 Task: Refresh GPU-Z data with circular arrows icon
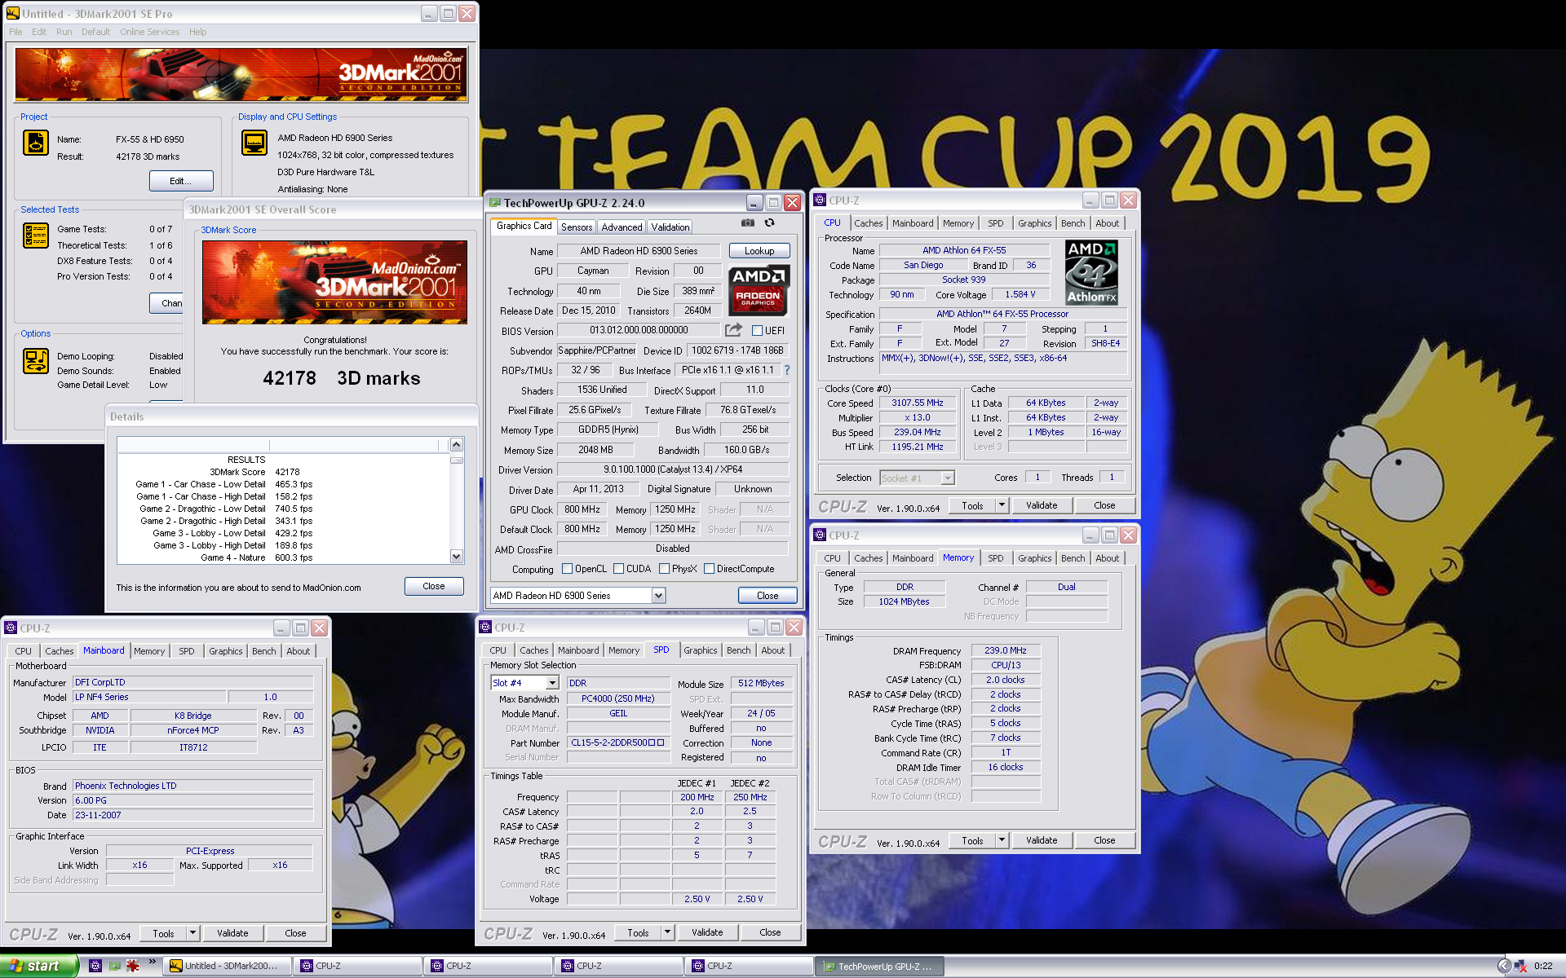pos(769,222)
